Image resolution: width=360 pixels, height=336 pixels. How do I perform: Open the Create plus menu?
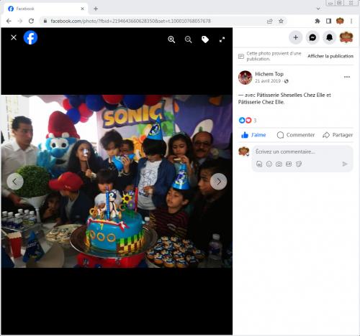point(296,37)
